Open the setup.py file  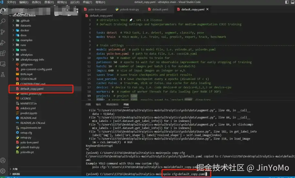26,137
